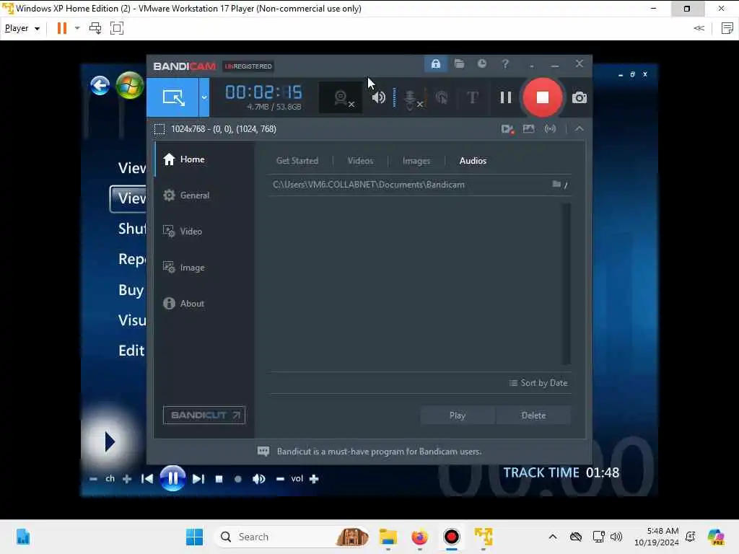Image resolution: width=739 pixels, height=554 pixels.
Task: Toggle the speaker sound icon in Bandicam
Action: (378, 97)
